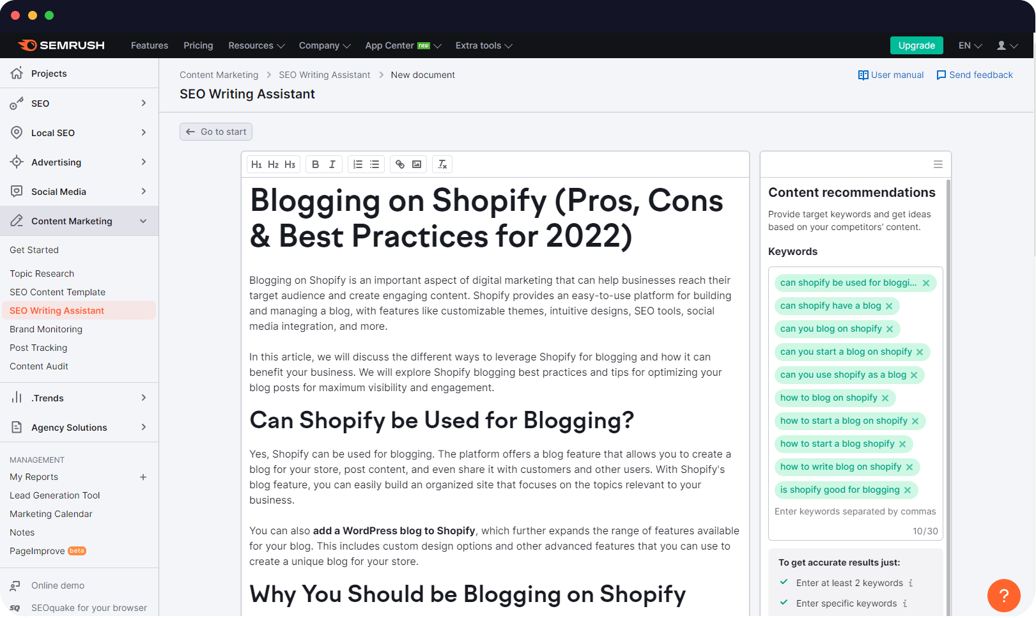Apply Heading 2 format in editor toolbar
Screen dimensions: 1036x618
(273, 164)
